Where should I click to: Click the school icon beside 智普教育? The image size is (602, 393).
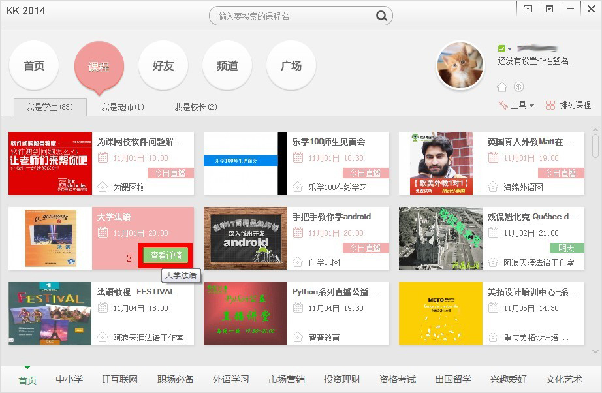pos(298,338)
